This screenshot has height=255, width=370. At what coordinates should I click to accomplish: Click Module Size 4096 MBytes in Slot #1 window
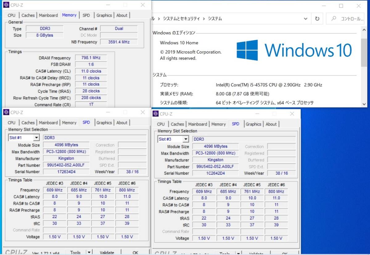[x=66, y=145]
